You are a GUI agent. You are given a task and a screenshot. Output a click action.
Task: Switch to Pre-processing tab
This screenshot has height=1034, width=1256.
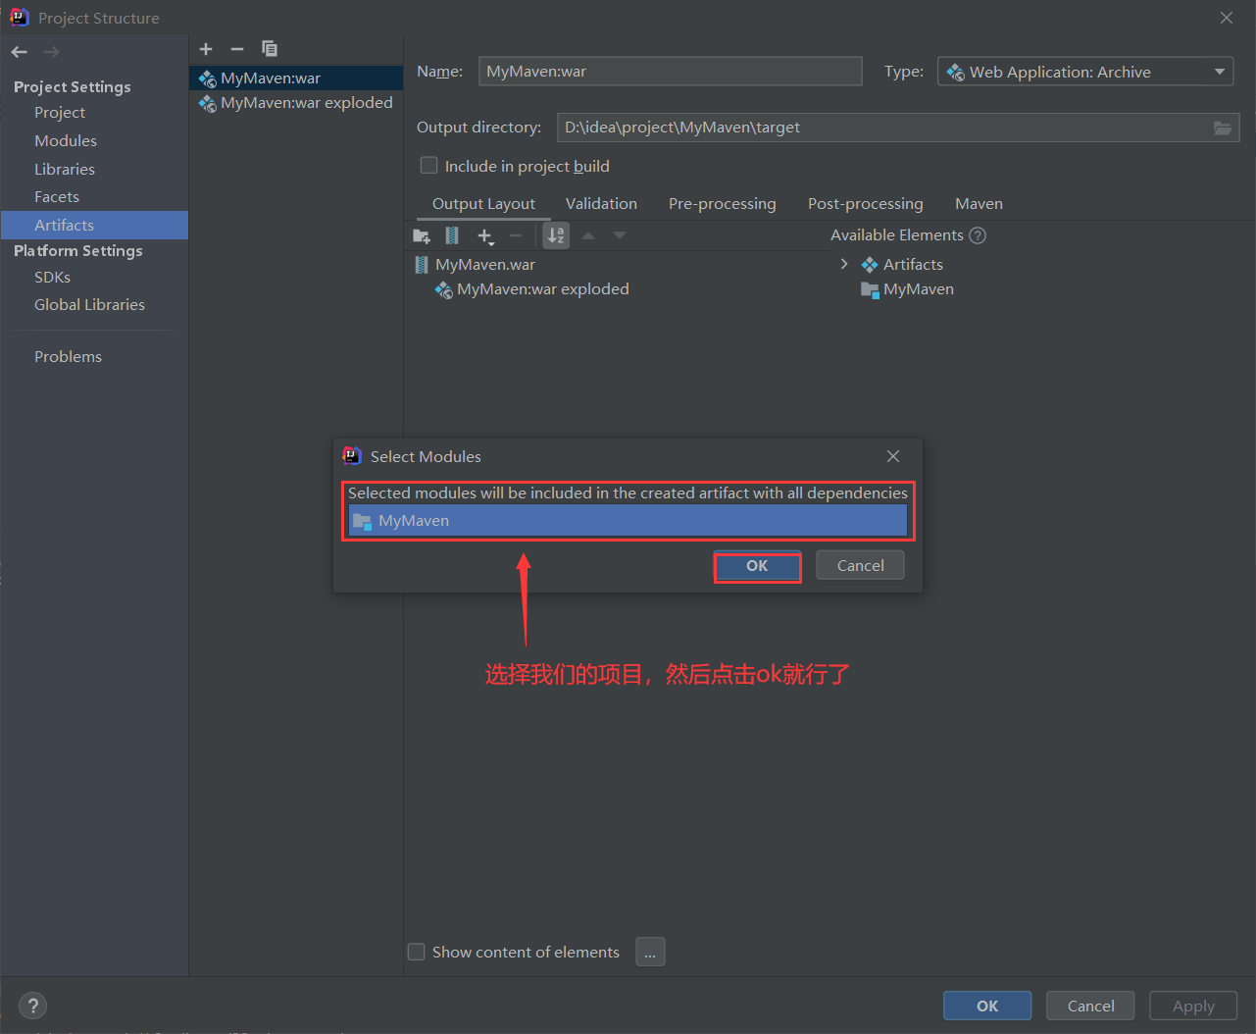coord(723,204)
